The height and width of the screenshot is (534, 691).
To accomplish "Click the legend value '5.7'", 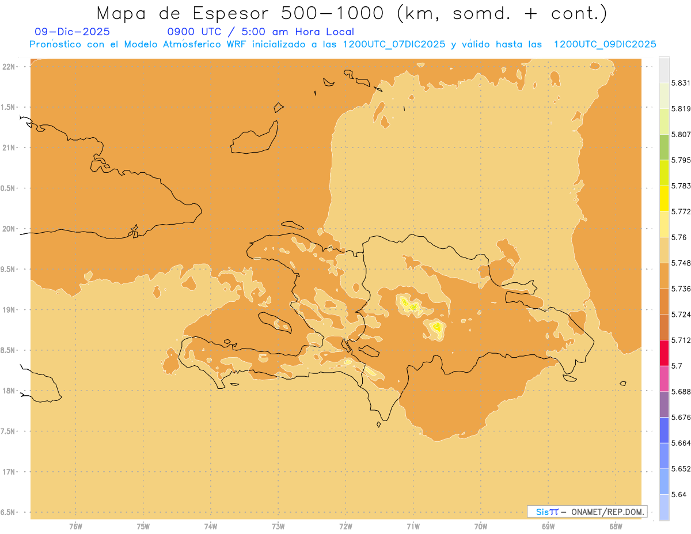I will [x=677, y=366].
